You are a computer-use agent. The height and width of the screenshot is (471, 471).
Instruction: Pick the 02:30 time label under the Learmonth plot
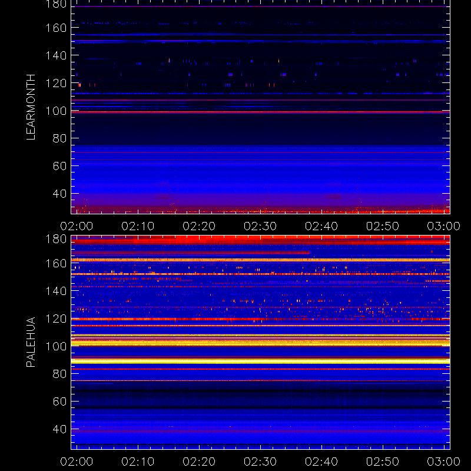(x=260, y=226)
